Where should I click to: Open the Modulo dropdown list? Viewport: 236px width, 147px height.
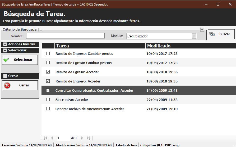[194, 36]
